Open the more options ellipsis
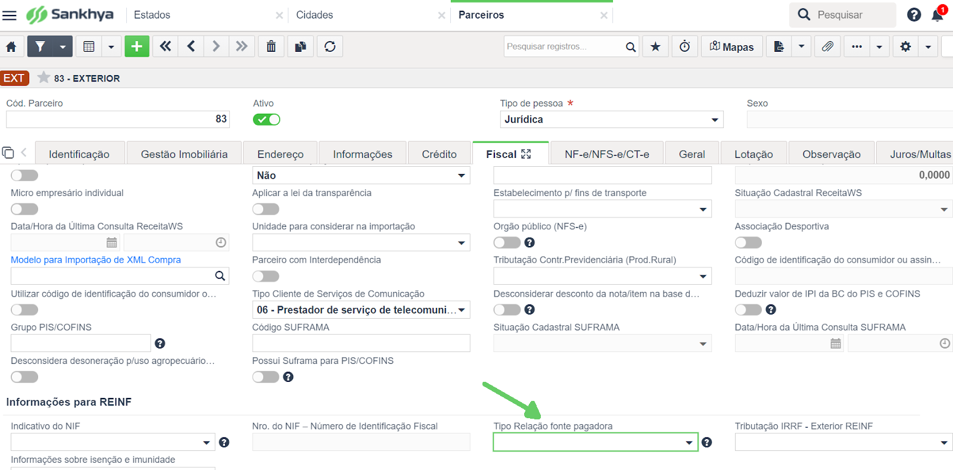This screenshot has width=953, height=470. [857, 46]
